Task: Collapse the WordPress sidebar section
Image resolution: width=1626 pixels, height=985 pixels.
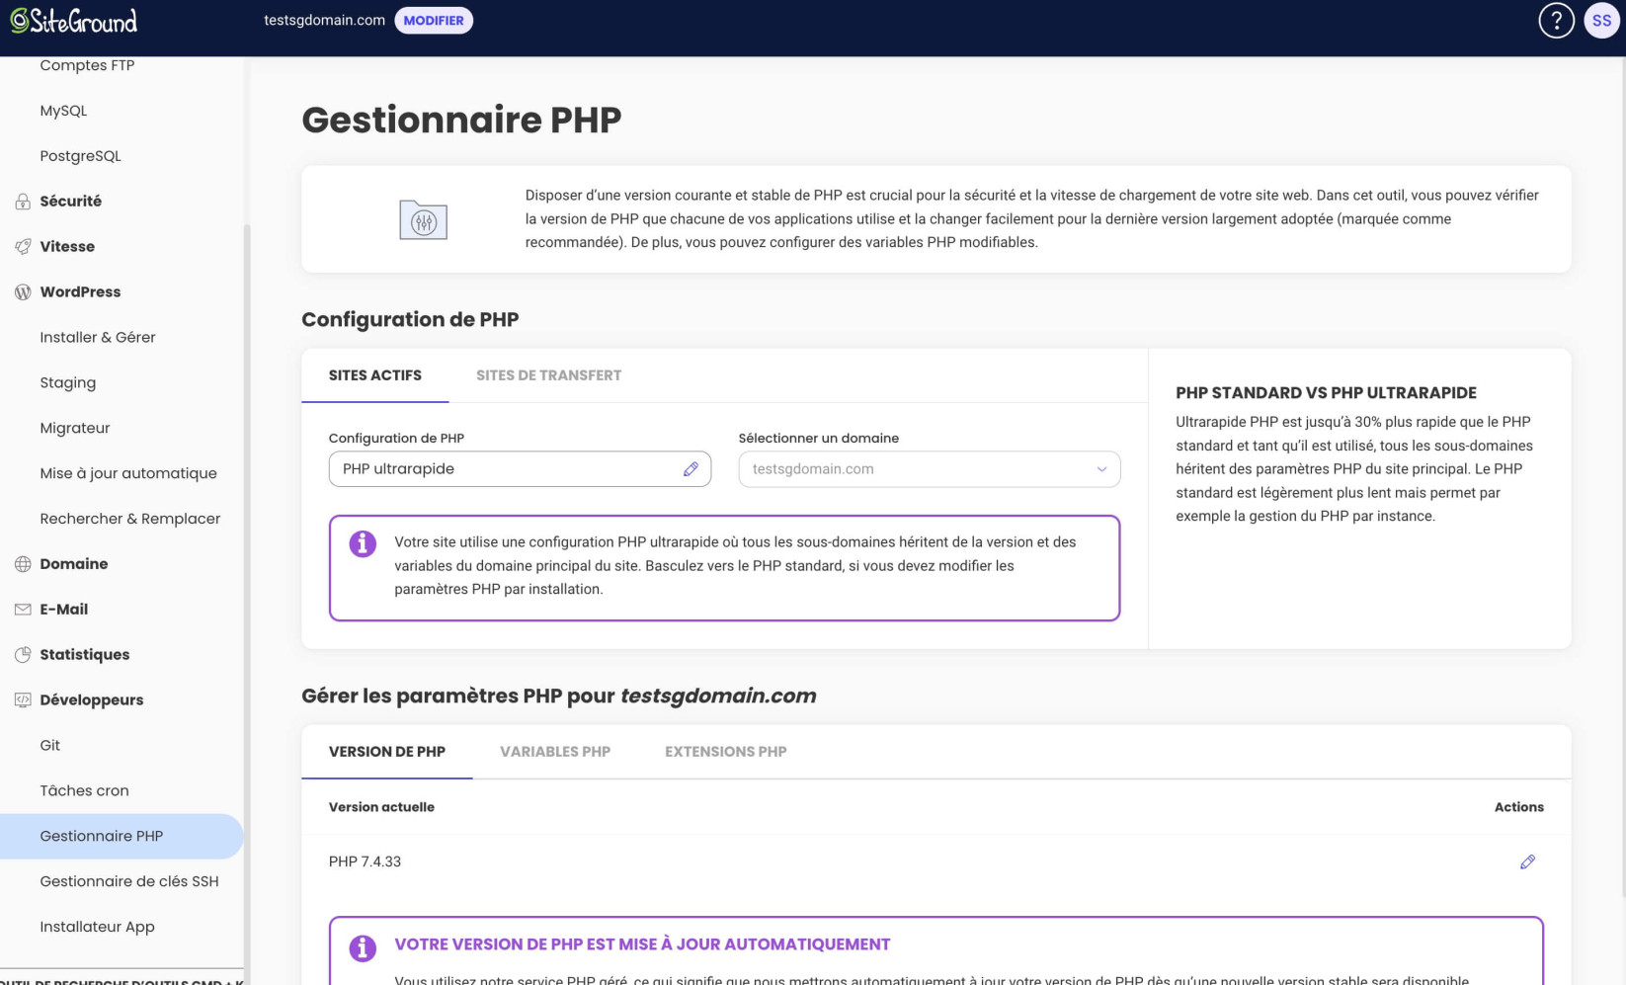Action: pyautogui.click(x=80, y=292)
